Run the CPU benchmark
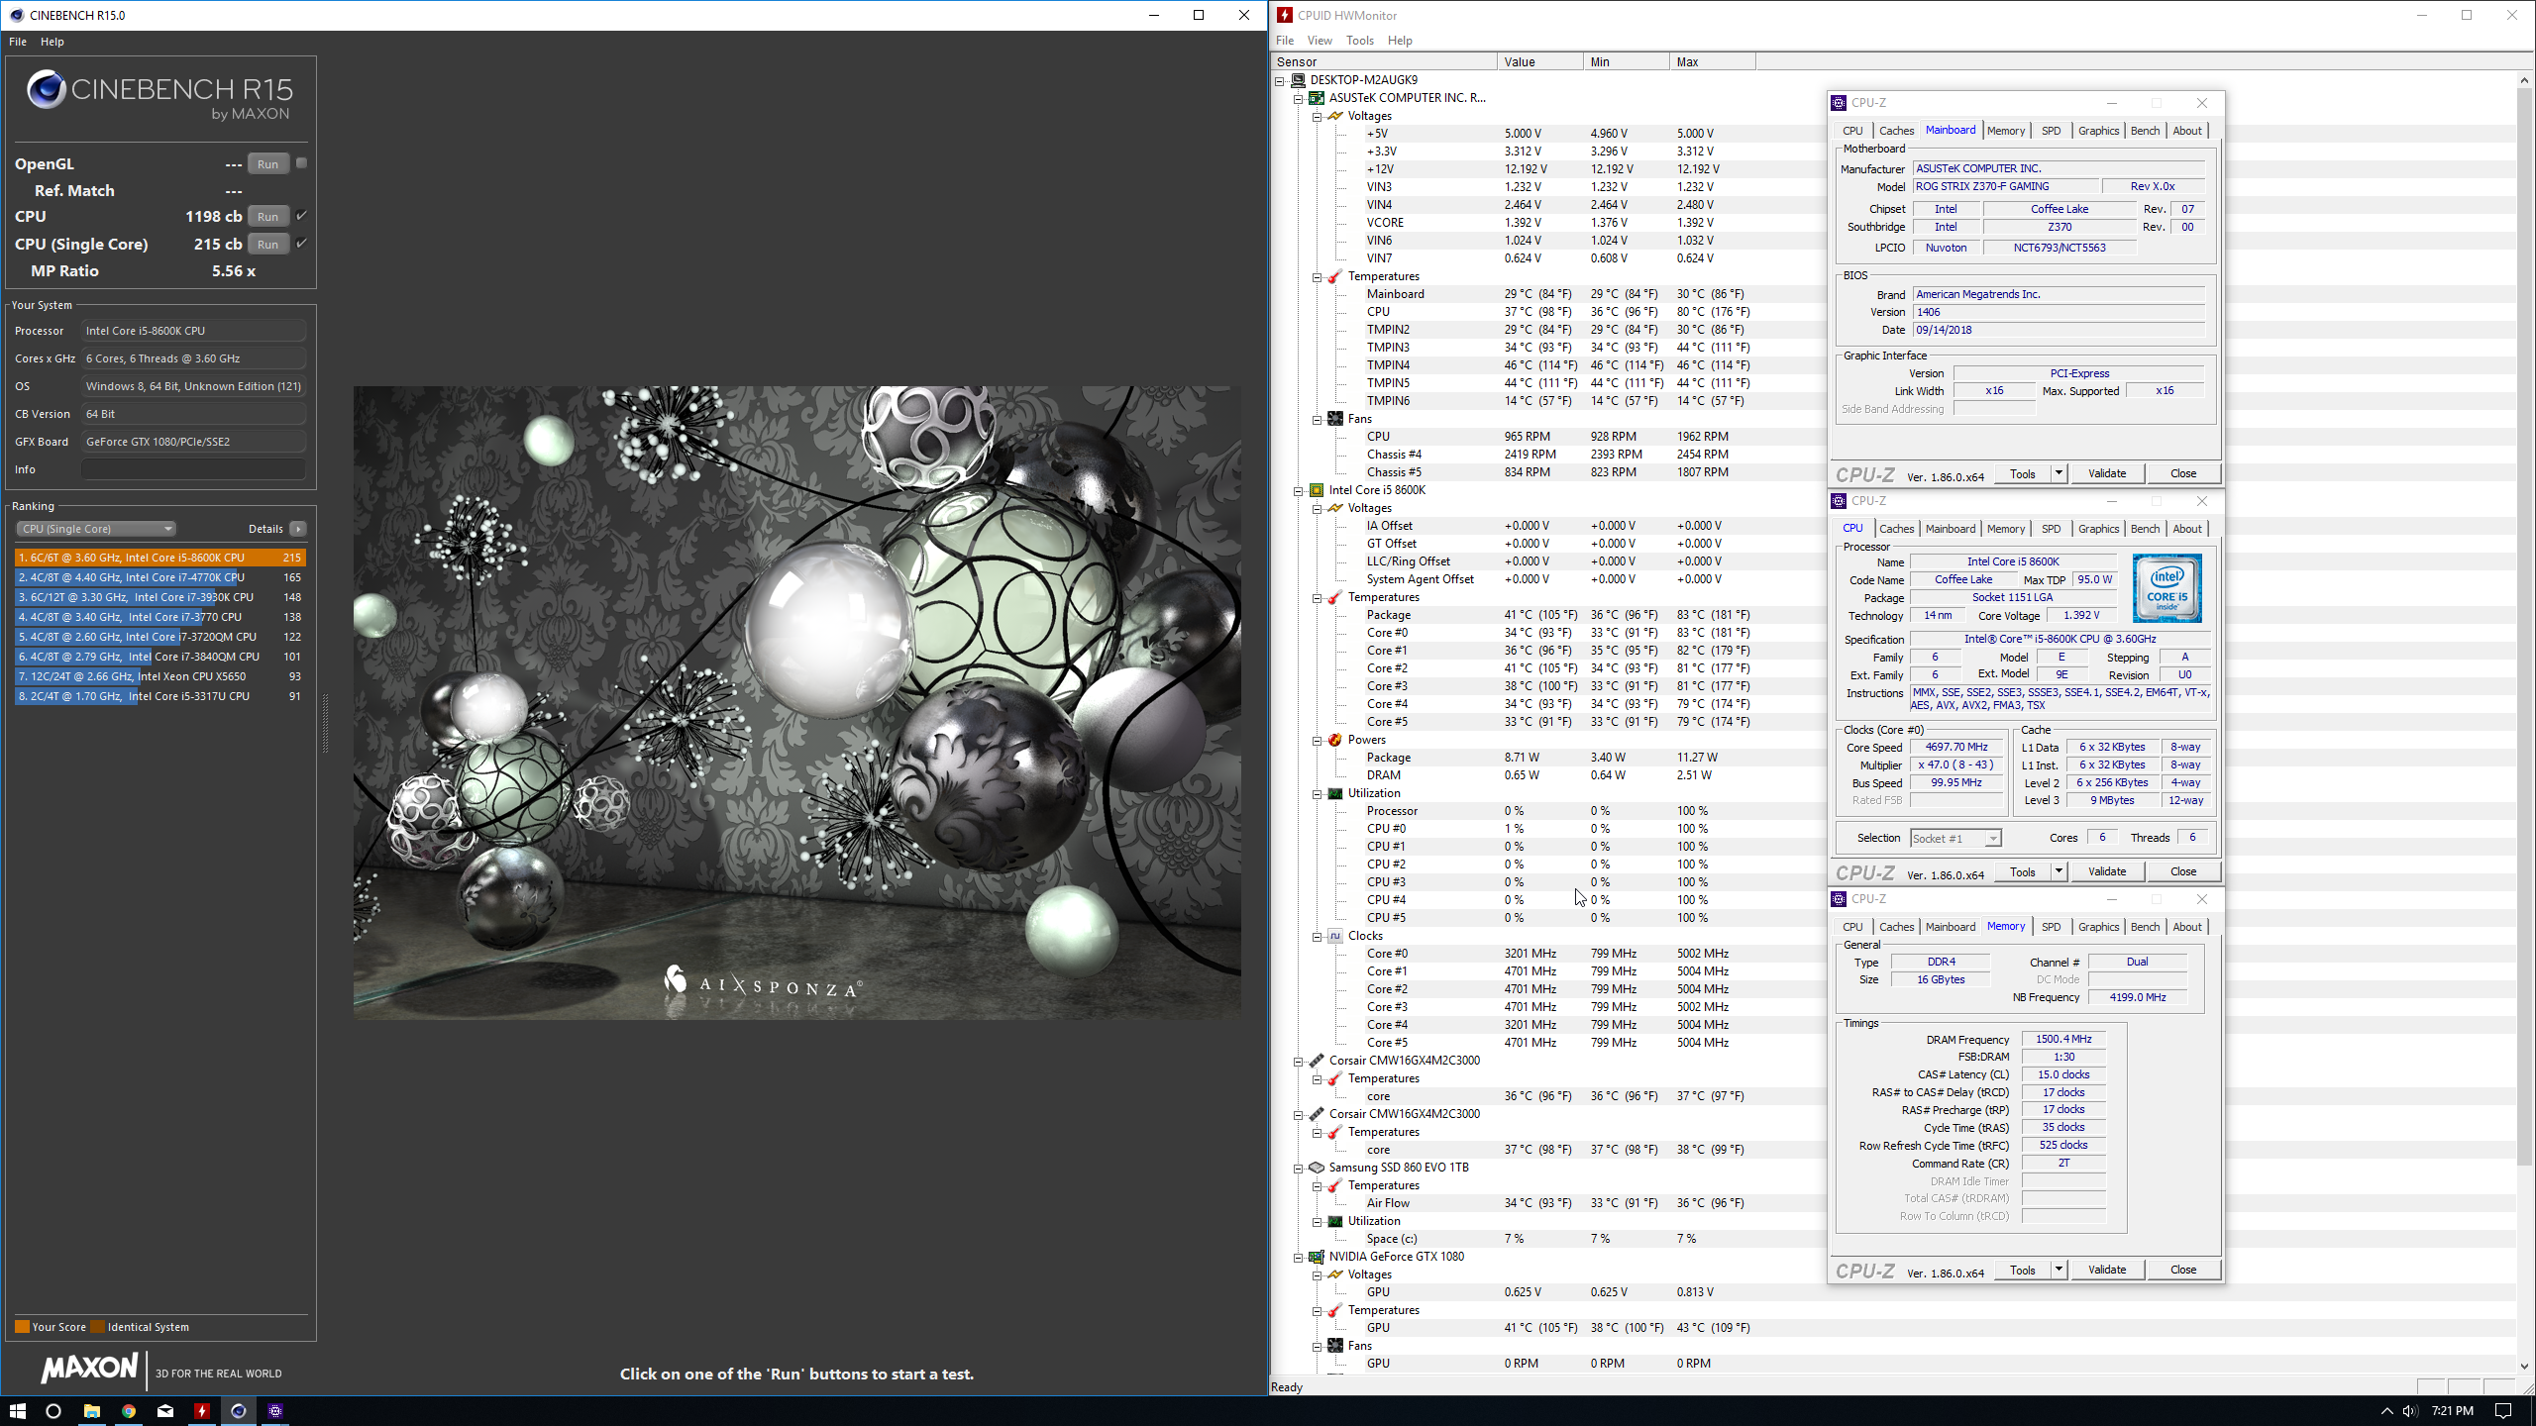Screen dimensions: 2536x1426 coord(267,216)
